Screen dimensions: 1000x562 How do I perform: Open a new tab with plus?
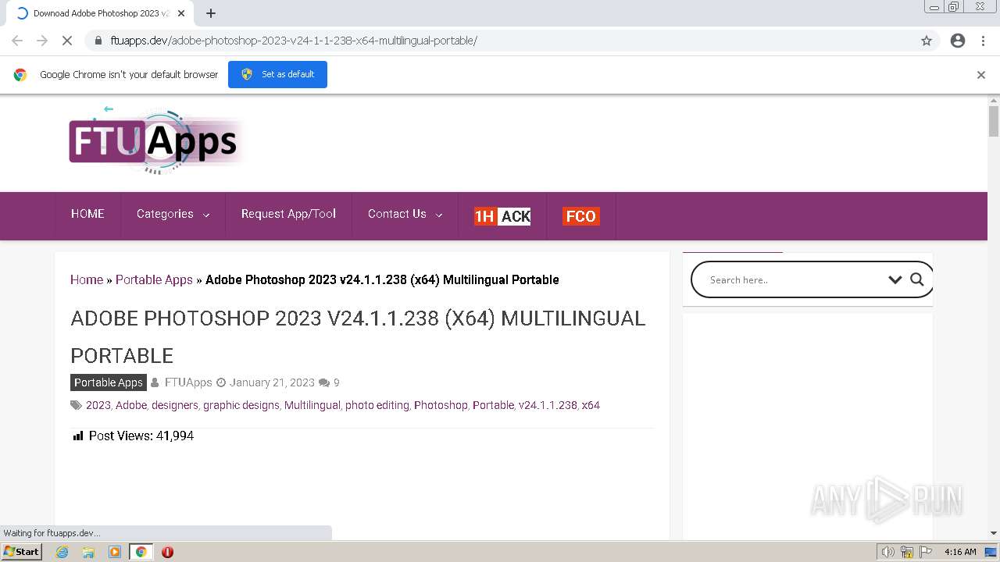tap(211, 13)
